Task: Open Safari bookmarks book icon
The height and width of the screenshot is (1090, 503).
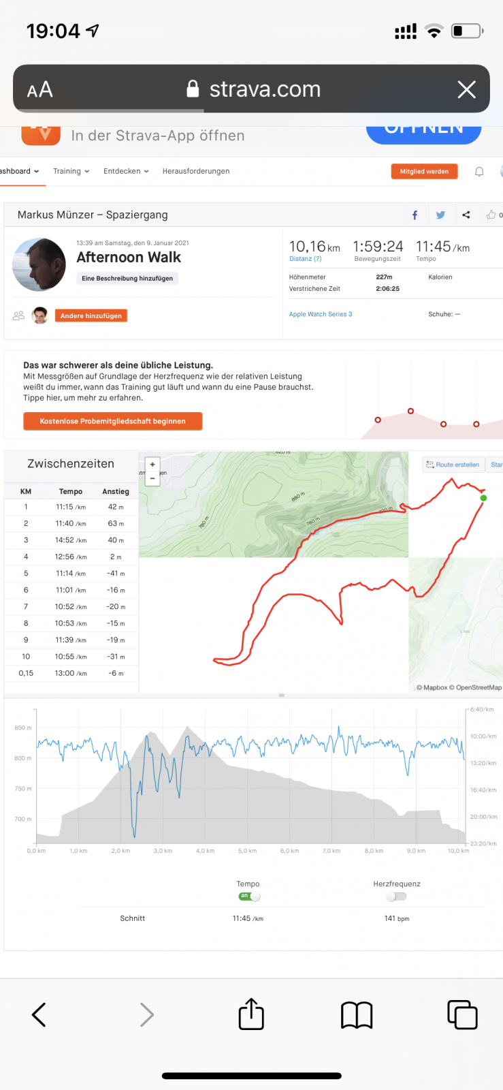Action: click(x=357, y=1014)
